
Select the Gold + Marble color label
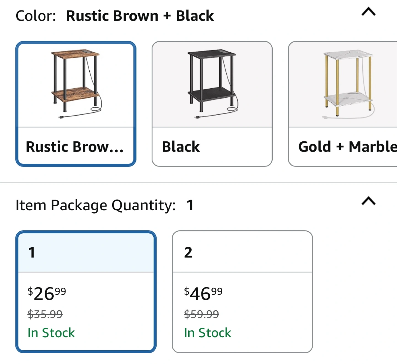click(348, 147)
